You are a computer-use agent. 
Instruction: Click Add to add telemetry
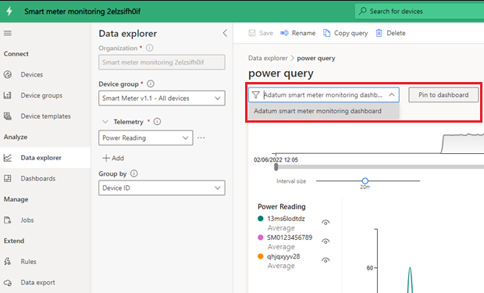pyautogui.click(x=113, y=158)
